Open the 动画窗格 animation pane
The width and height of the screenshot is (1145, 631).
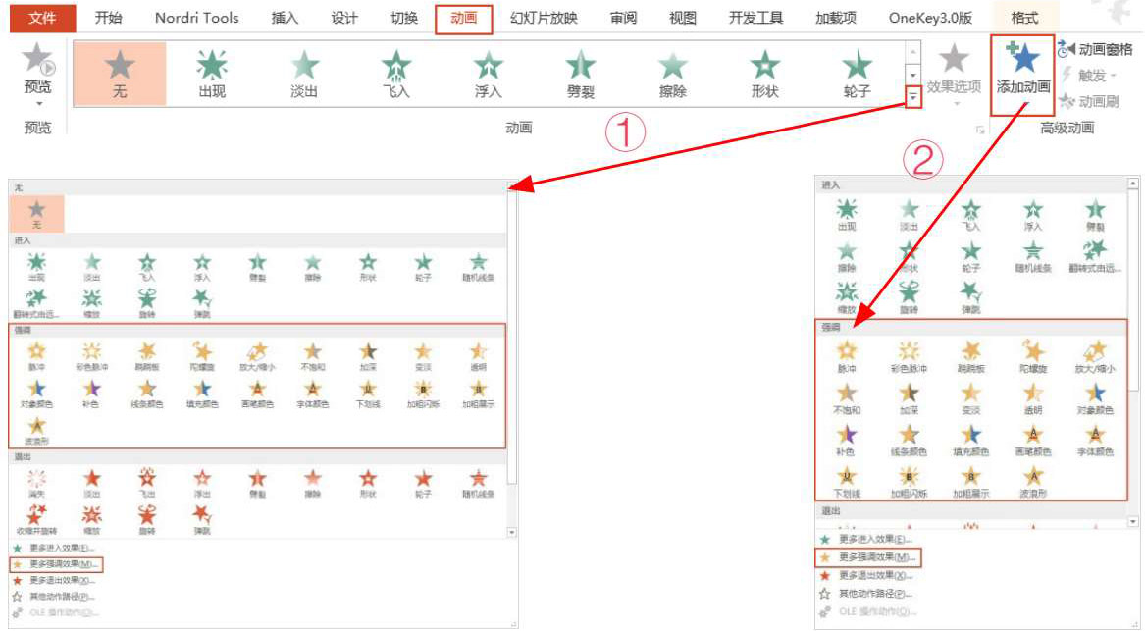[1095, 50]
